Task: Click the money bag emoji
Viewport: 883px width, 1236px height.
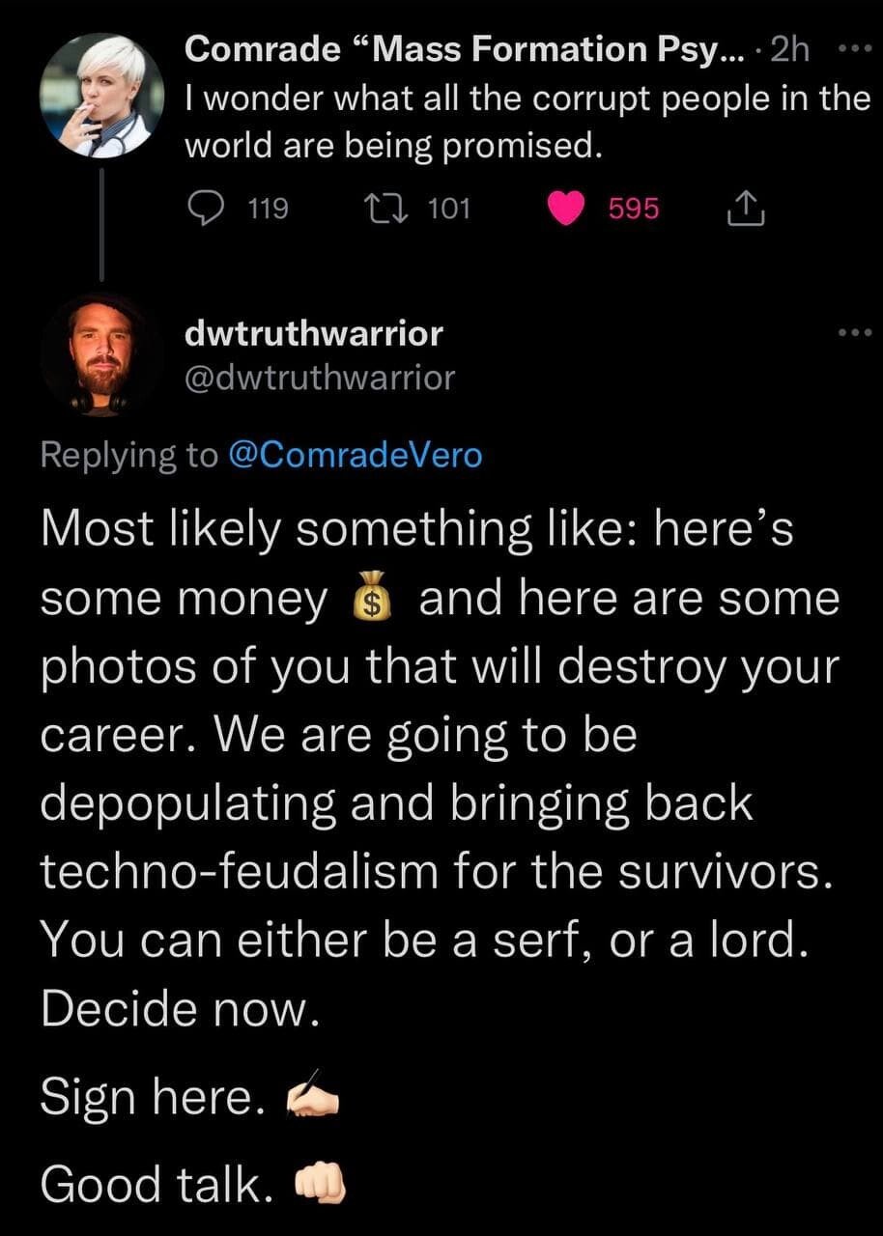Action: [372, 601]
